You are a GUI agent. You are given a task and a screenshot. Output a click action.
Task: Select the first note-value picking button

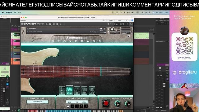72,106
